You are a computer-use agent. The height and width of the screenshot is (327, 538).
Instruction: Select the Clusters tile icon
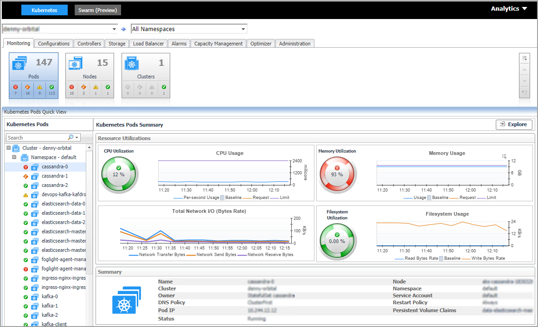131,64
